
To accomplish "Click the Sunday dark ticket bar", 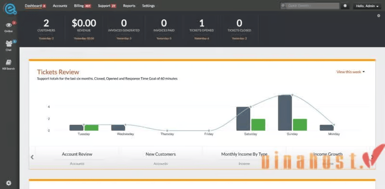I will tap(285, 113).
